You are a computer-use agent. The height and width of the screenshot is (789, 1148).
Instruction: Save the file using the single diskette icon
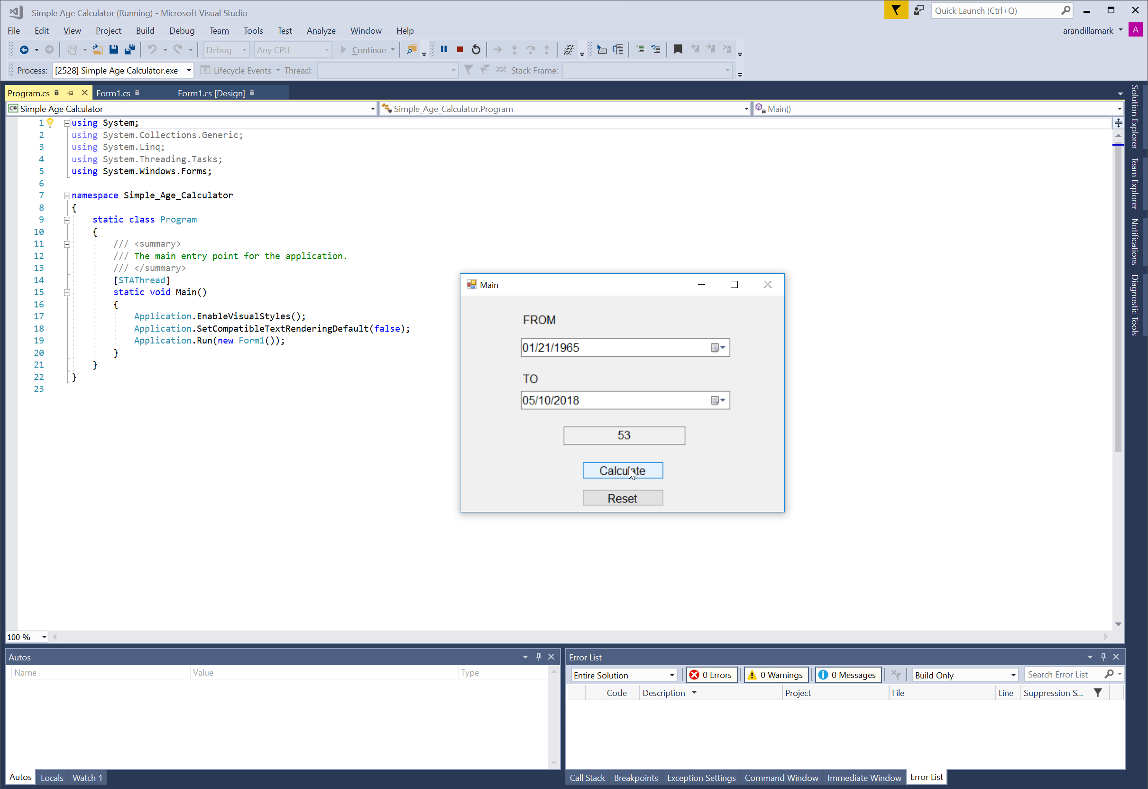click(x=114, y=49)
